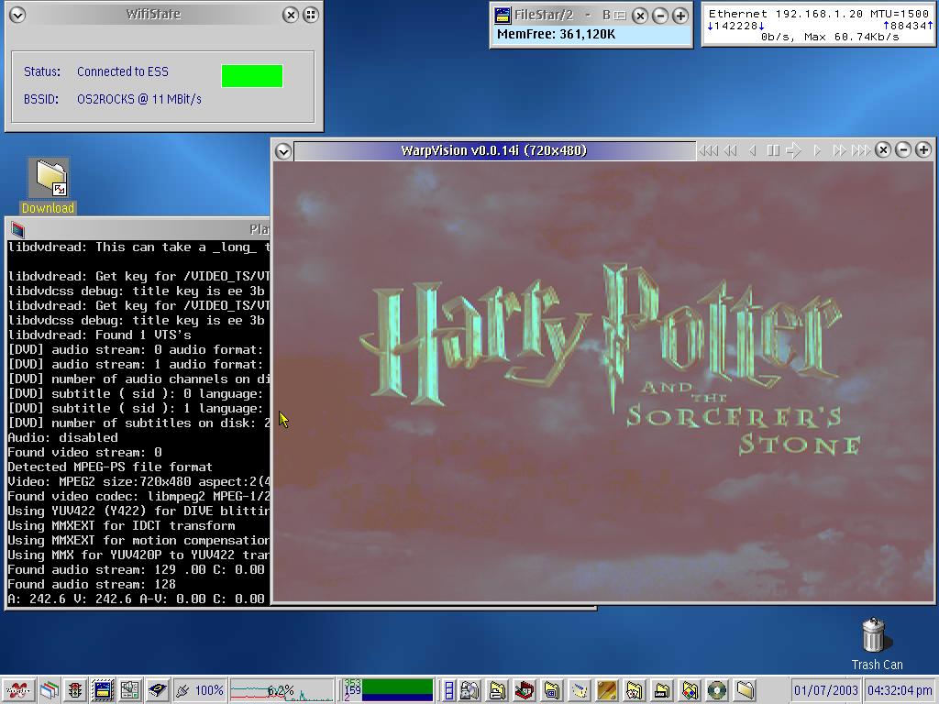Click the window list icon in taskbar

50,691
